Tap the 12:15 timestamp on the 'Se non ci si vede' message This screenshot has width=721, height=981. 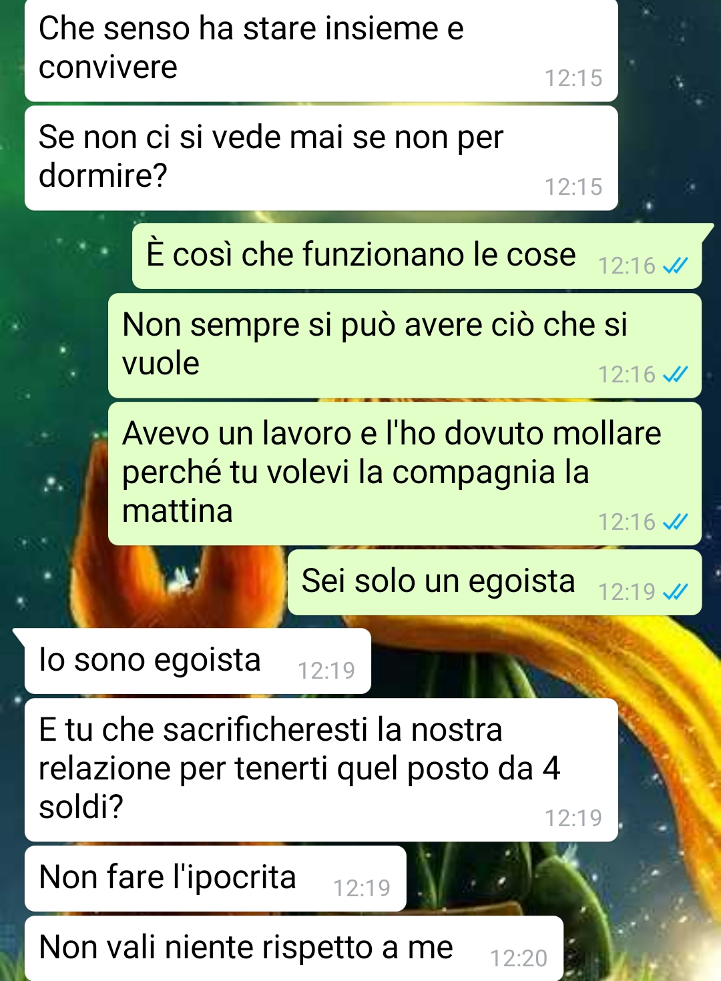[x=573, y=188]
